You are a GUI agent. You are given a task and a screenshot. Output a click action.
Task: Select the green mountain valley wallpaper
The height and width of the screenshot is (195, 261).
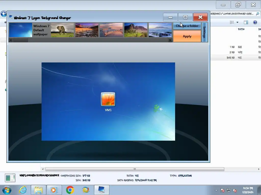(136, 30)
